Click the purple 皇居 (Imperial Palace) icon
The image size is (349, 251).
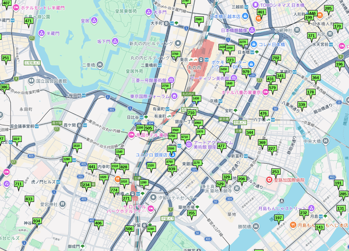(94, 20)
